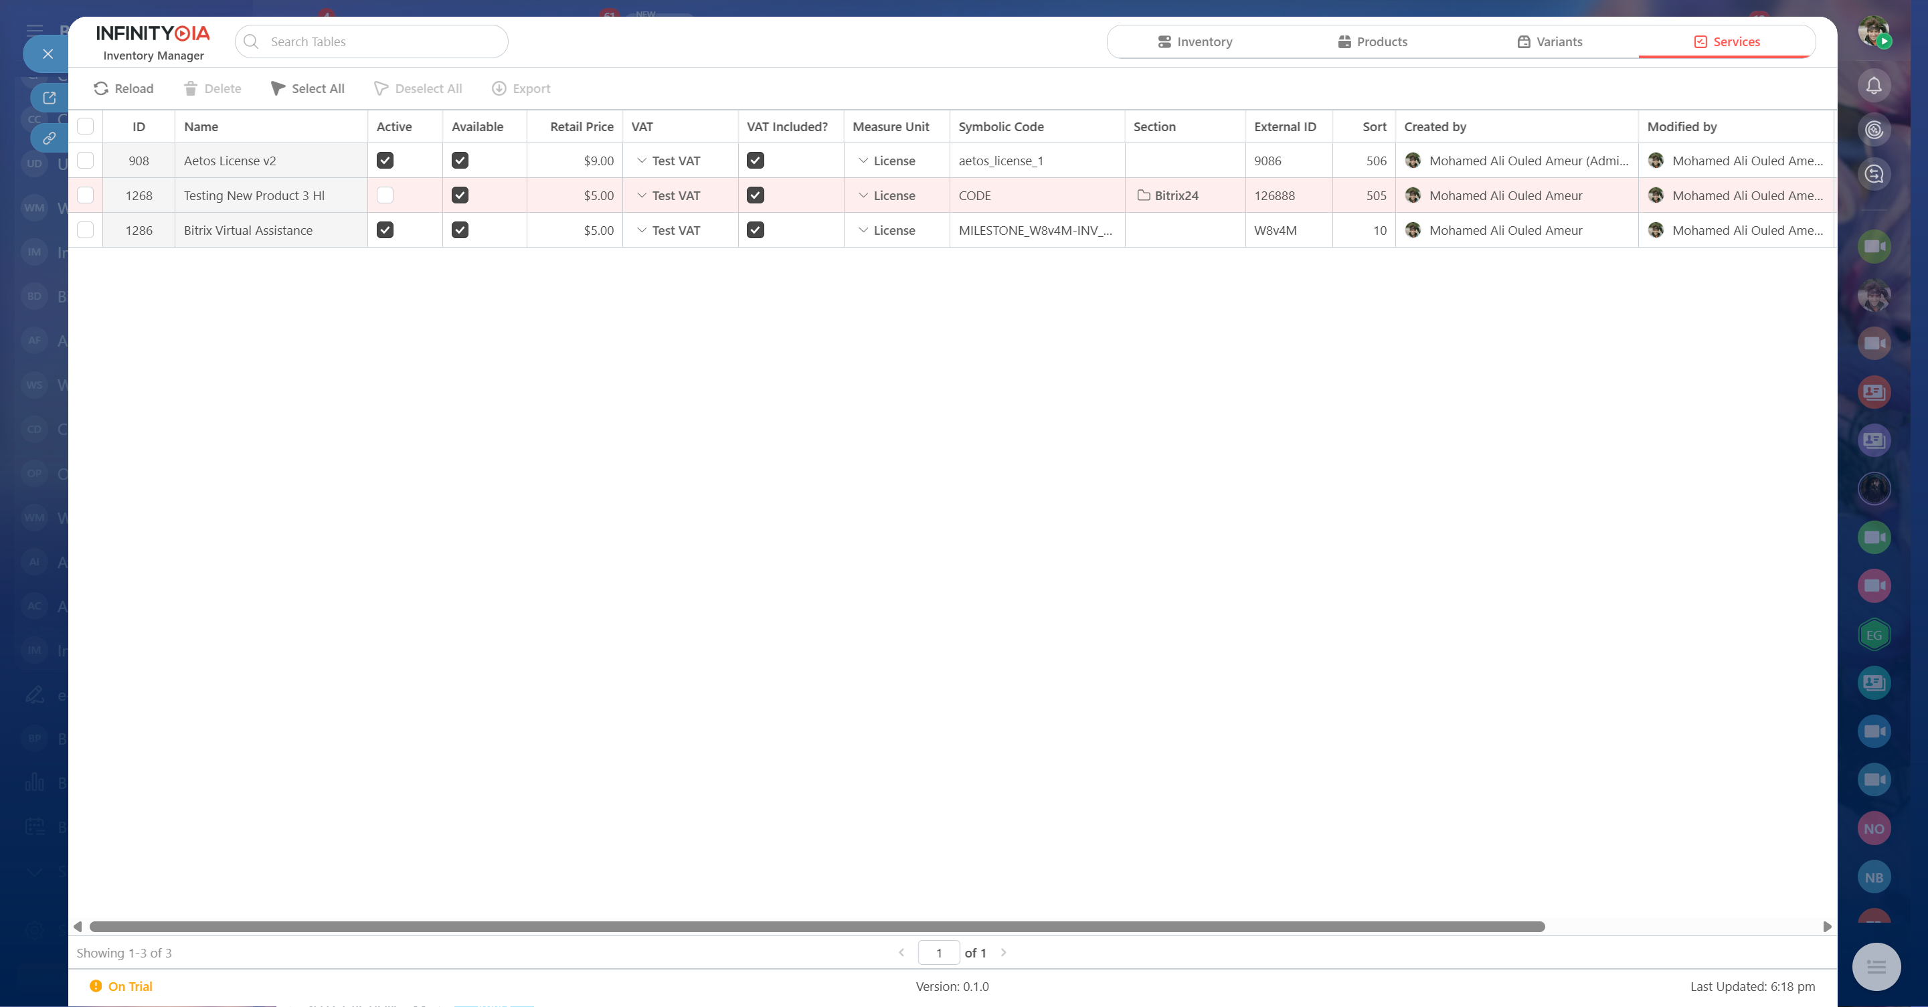Screen dimensions: 1928x1007
Task: Click the open-in-new-window icon on left
Action: tap(50, 97)
